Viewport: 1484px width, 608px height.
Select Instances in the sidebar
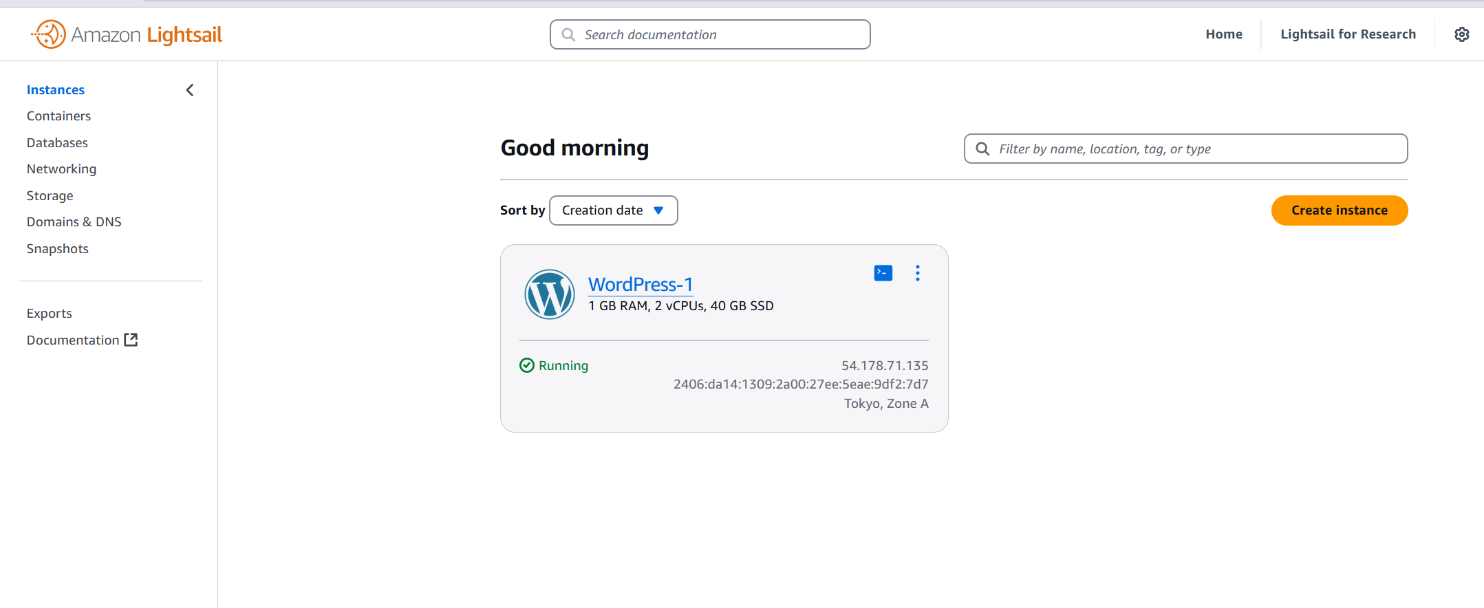pyautogui.click(x=56, y=90)
